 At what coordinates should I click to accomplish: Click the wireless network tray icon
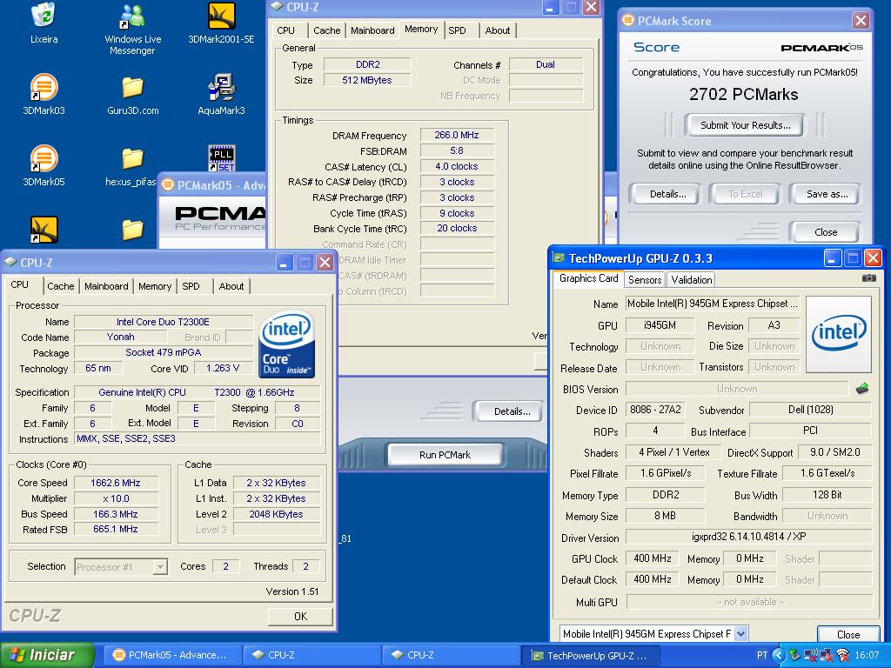pyautogui.click(x=843, y=655)
